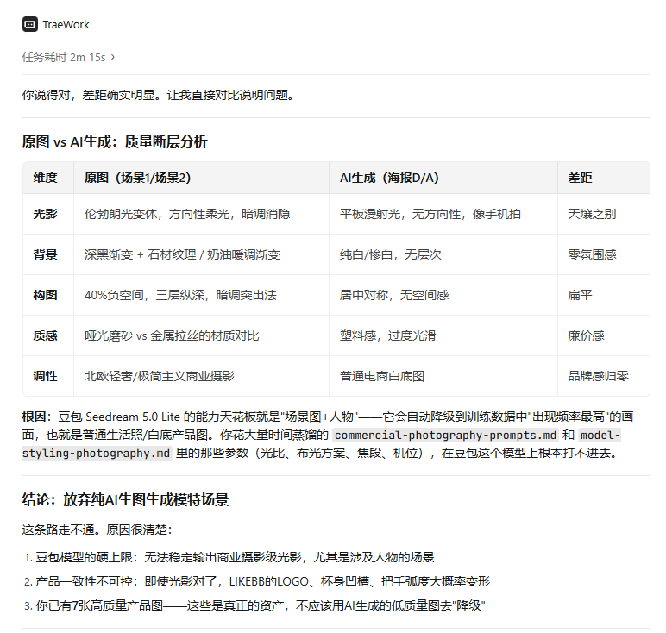Click heading 结论：放弃纯AI生图生成模特场景
666x633 pixels.
click(125, 499)
